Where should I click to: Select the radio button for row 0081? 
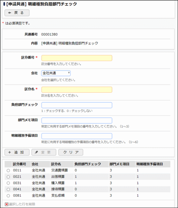(8, 196)
